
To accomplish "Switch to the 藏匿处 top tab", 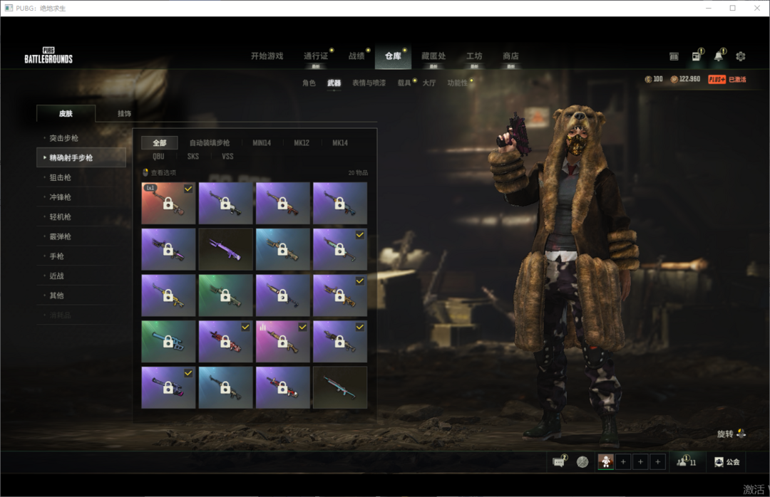I will pos(433,56).
